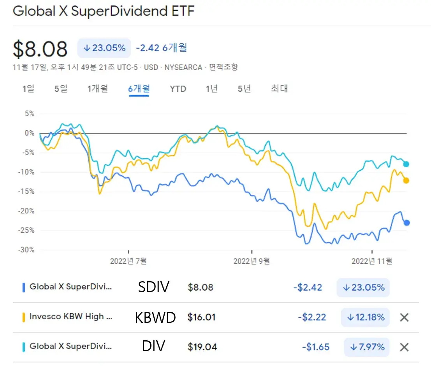431x366 pixels.
Task: Click the -$1.65 change value
Action: [315, 347]
